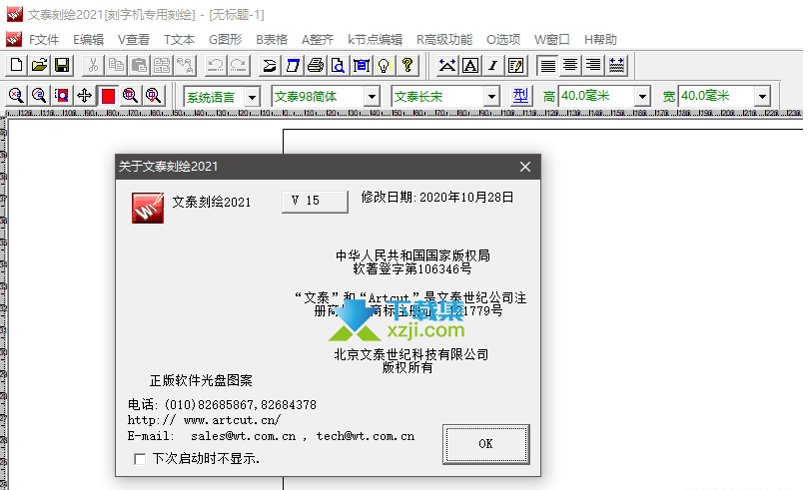
Task: Open the H帮助 menu
Action: pyautogui.click(x=600, y=40)
